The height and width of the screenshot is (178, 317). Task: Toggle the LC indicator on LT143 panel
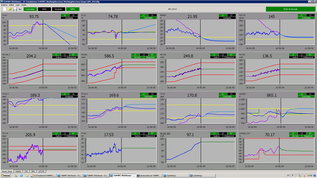(65, 15)
